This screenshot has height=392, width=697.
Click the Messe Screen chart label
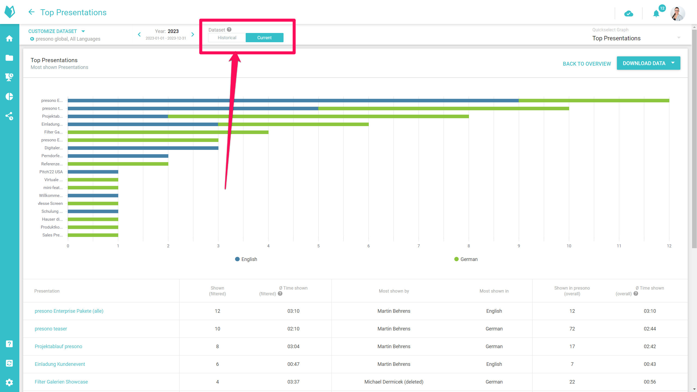point(50,203)
